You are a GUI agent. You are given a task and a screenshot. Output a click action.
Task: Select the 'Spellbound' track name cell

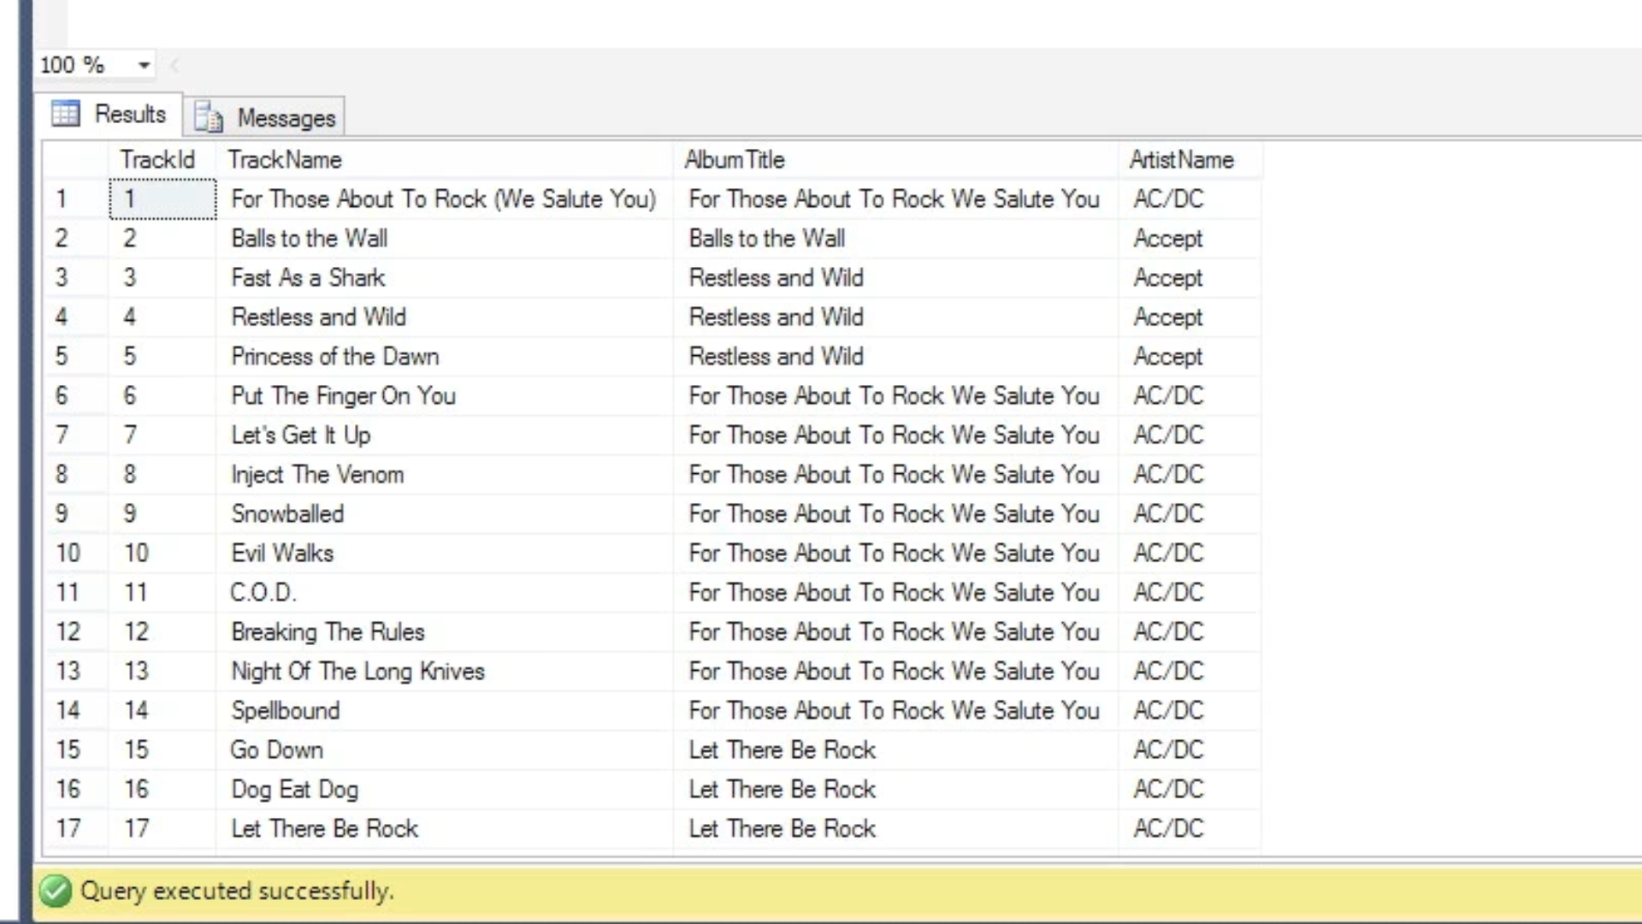[x=286, y=711]
